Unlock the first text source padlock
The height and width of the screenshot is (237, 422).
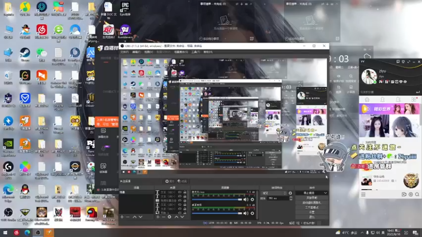(185, 192)
